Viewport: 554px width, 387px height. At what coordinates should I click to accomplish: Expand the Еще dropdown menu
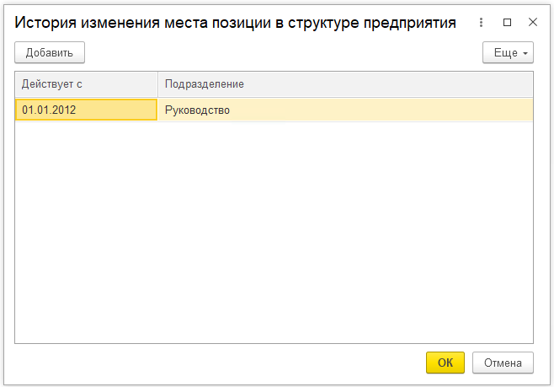(x=508, y=52)
